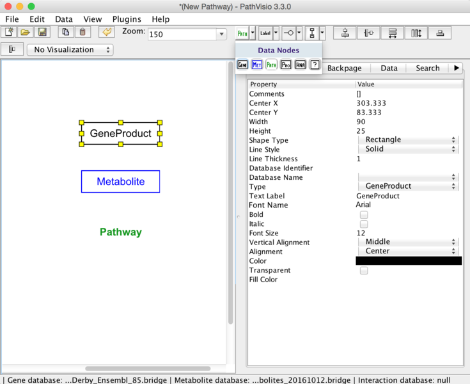
Task: Click the Fill Color value cell
Action: pyautogui.click(x=409, y=280)
